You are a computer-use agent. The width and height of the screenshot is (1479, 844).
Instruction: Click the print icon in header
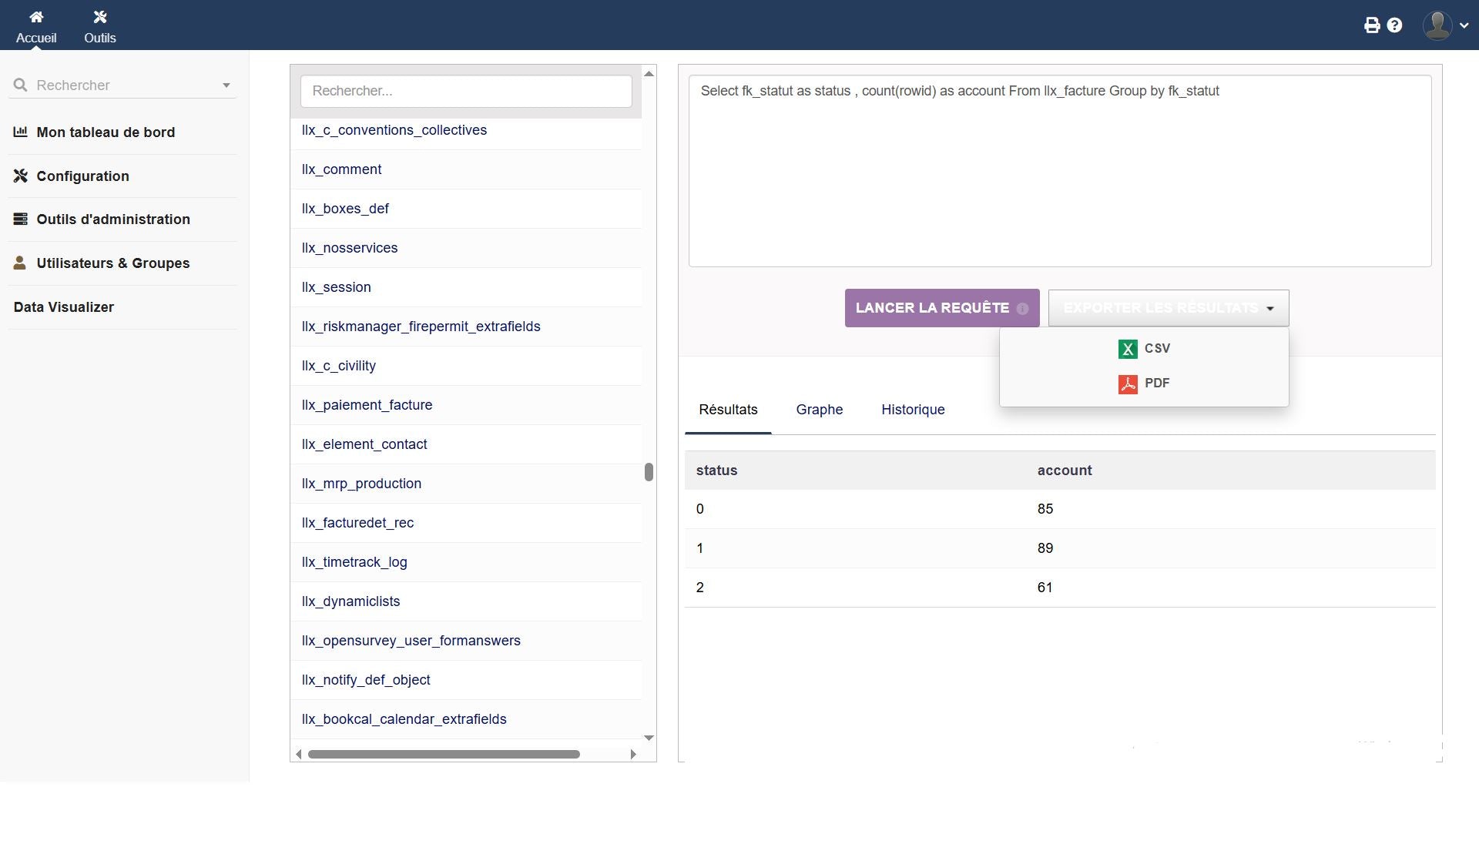(x=1372, y=25)
